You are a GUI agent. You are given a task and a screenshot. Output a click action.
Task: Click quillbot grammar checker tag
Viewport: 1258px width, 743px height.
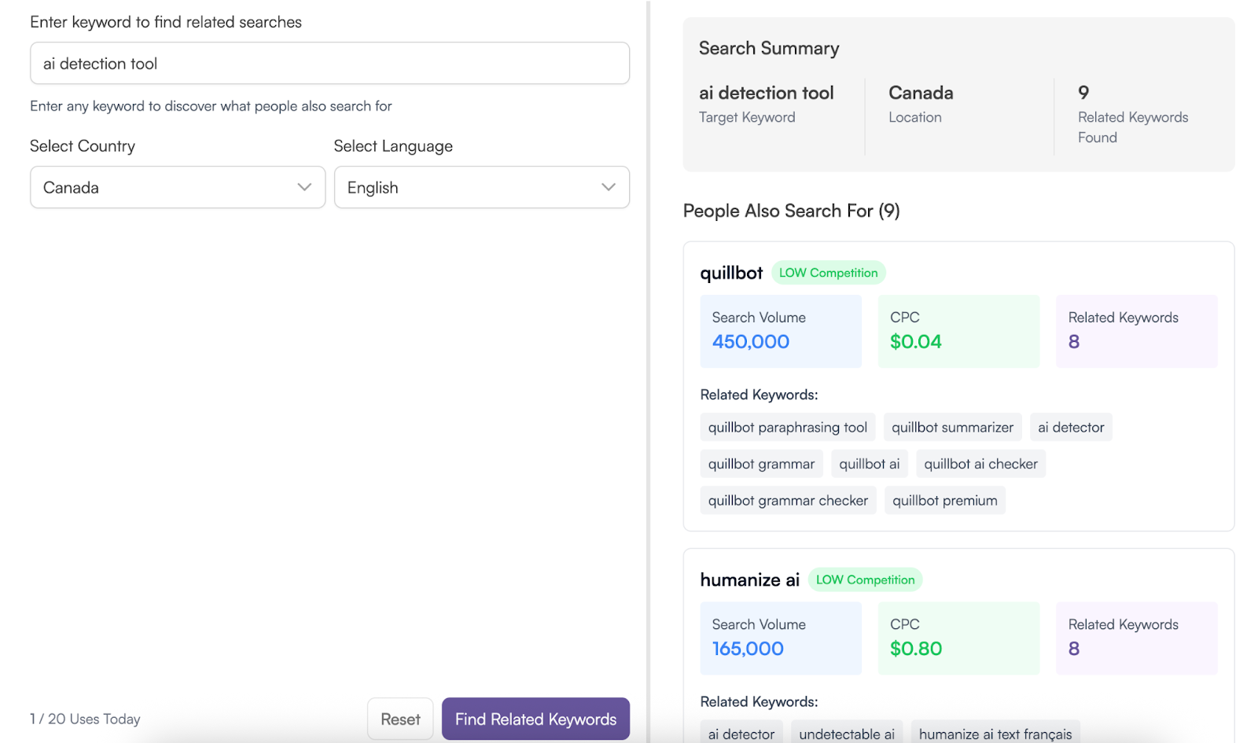[x=788, y=500]
